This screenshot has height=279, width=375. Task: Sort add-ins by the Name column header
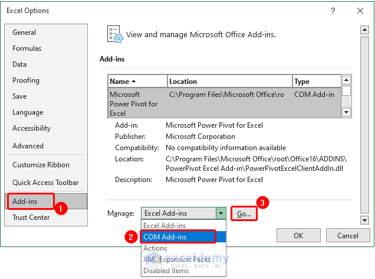[137, 82]
